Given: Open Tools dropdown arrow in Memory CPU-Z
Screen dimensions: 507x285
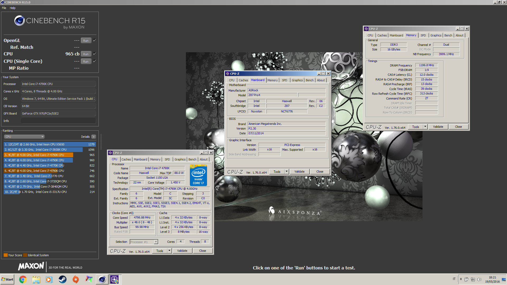Looking at the screenshot, I should click(x=425, y=127).
